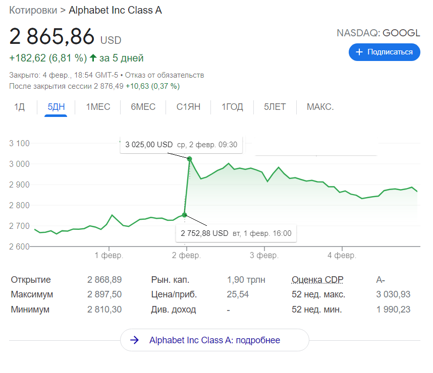Subscribe with the Подписаться button
The height and width of the screenshot is (373, 433).
385,52
